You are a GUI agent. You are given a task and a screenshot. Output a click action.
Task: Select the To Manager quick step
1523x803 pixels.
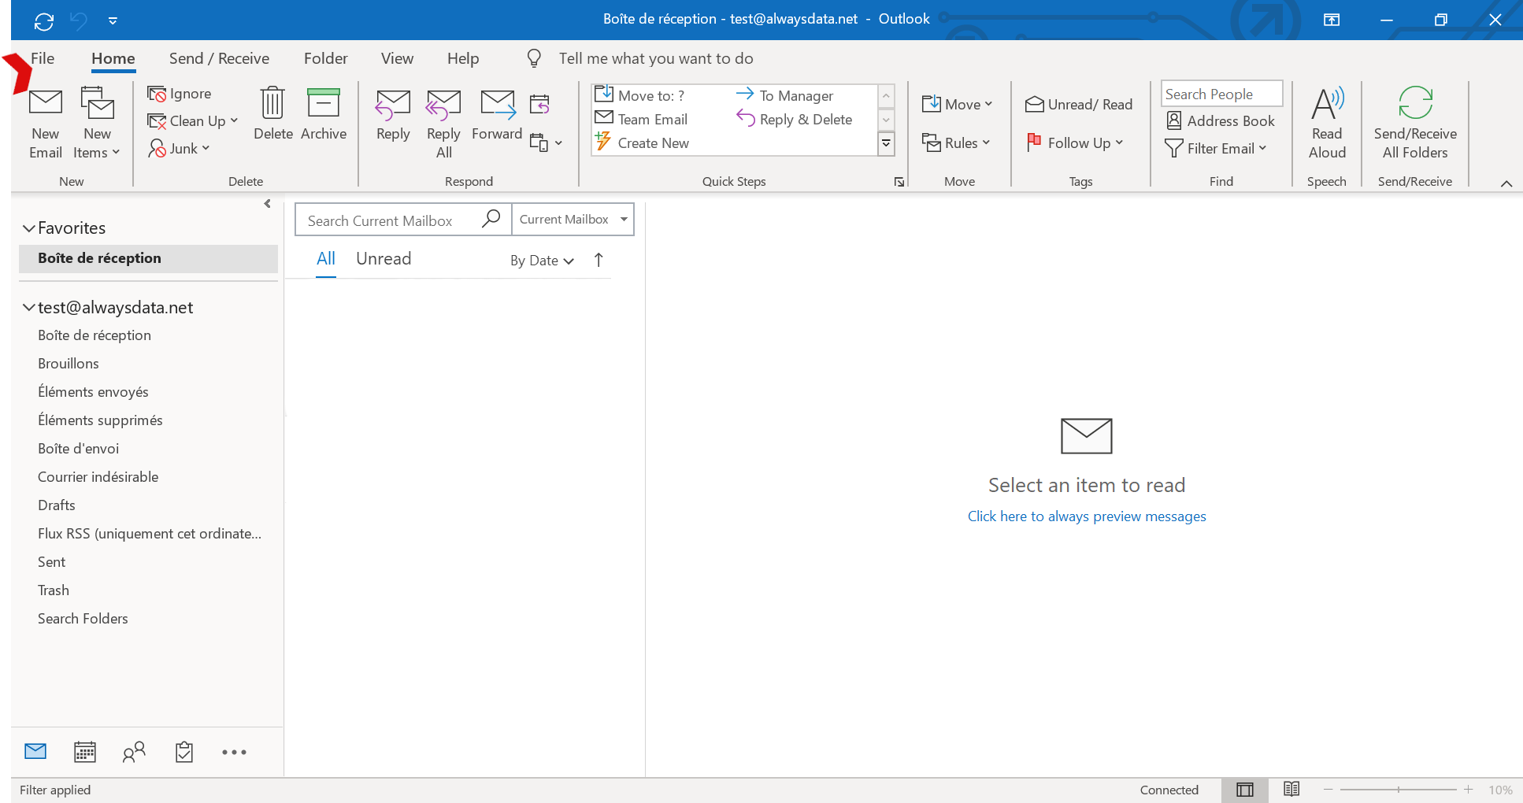(784, 95)
